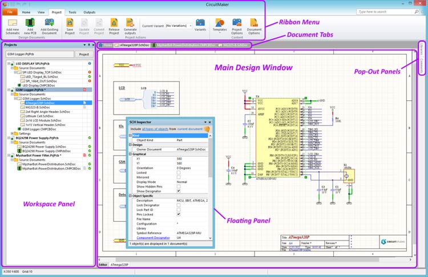Uncheck Show Designator checkbox
Screen dimensions: 428x277
[x=179, y=191]
